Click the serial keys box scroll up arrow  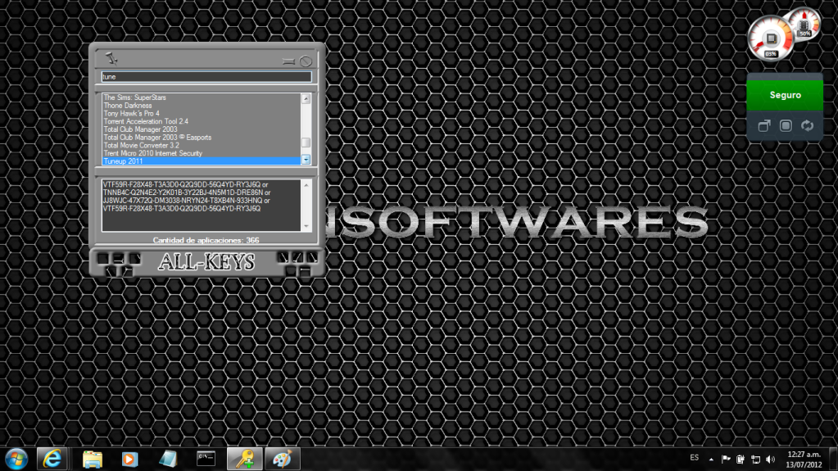pyautogui.click(x=306, y=185)
